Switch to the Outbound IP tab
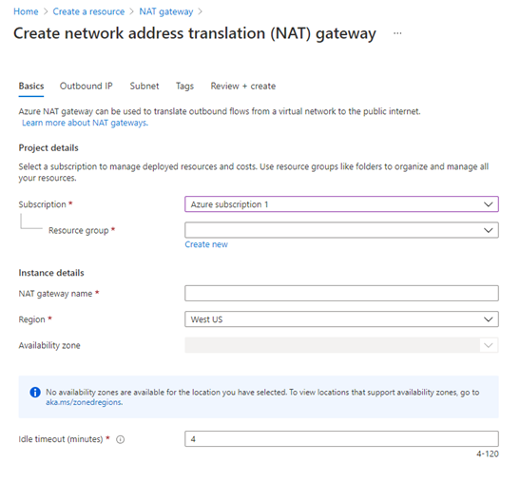This screenshot has width=520, height=482. (87, 87)
